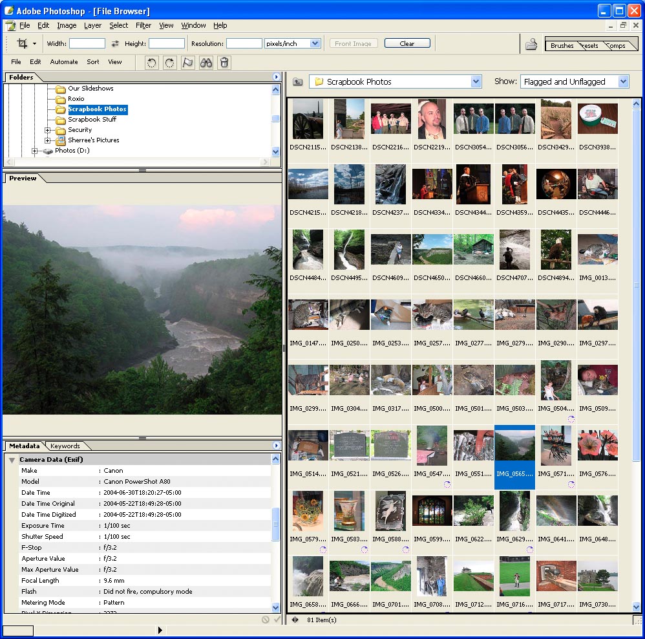Go up one folder level
645x639 pixels.
297,81
